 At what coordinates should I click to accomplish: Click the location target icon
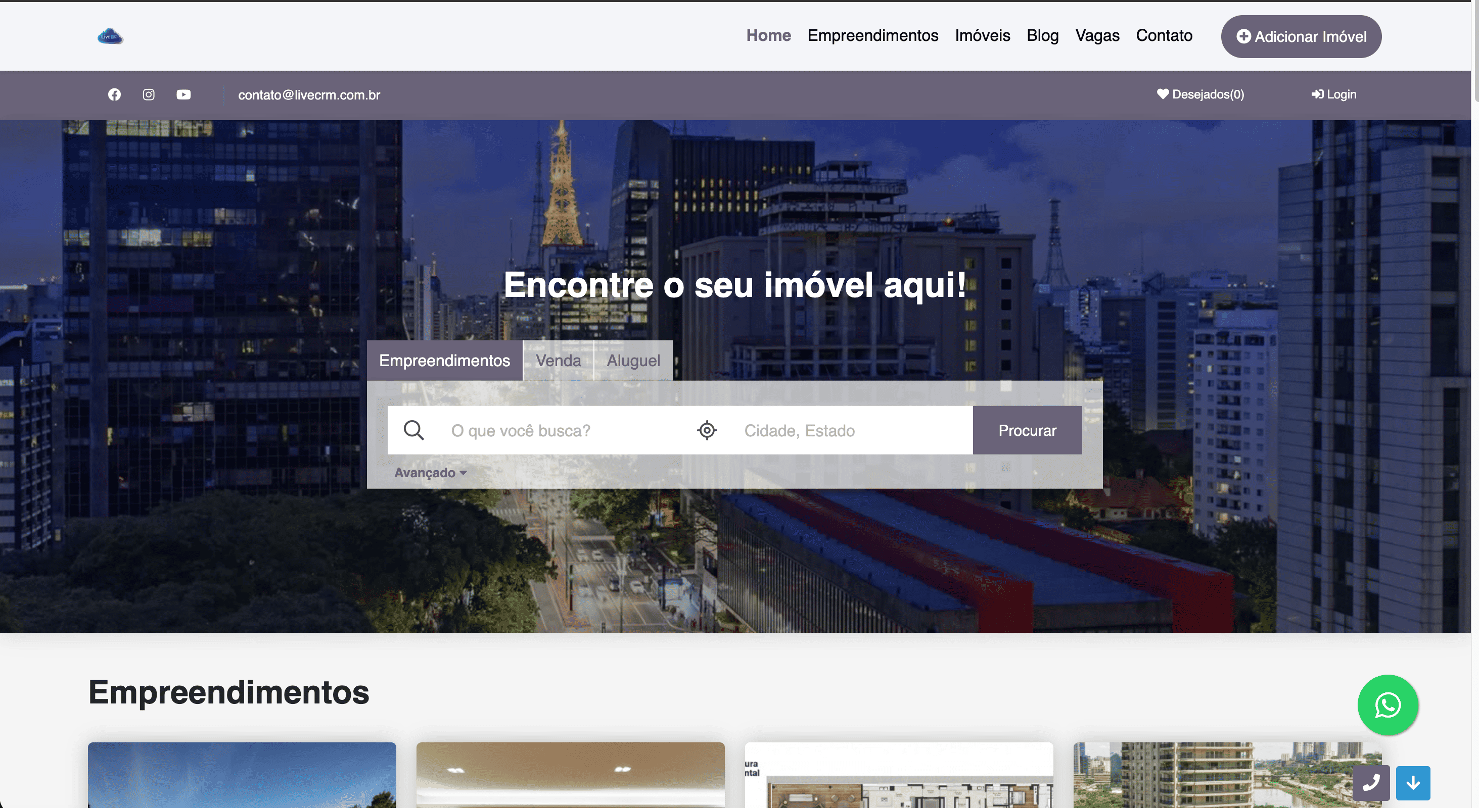tap(707, 430)
